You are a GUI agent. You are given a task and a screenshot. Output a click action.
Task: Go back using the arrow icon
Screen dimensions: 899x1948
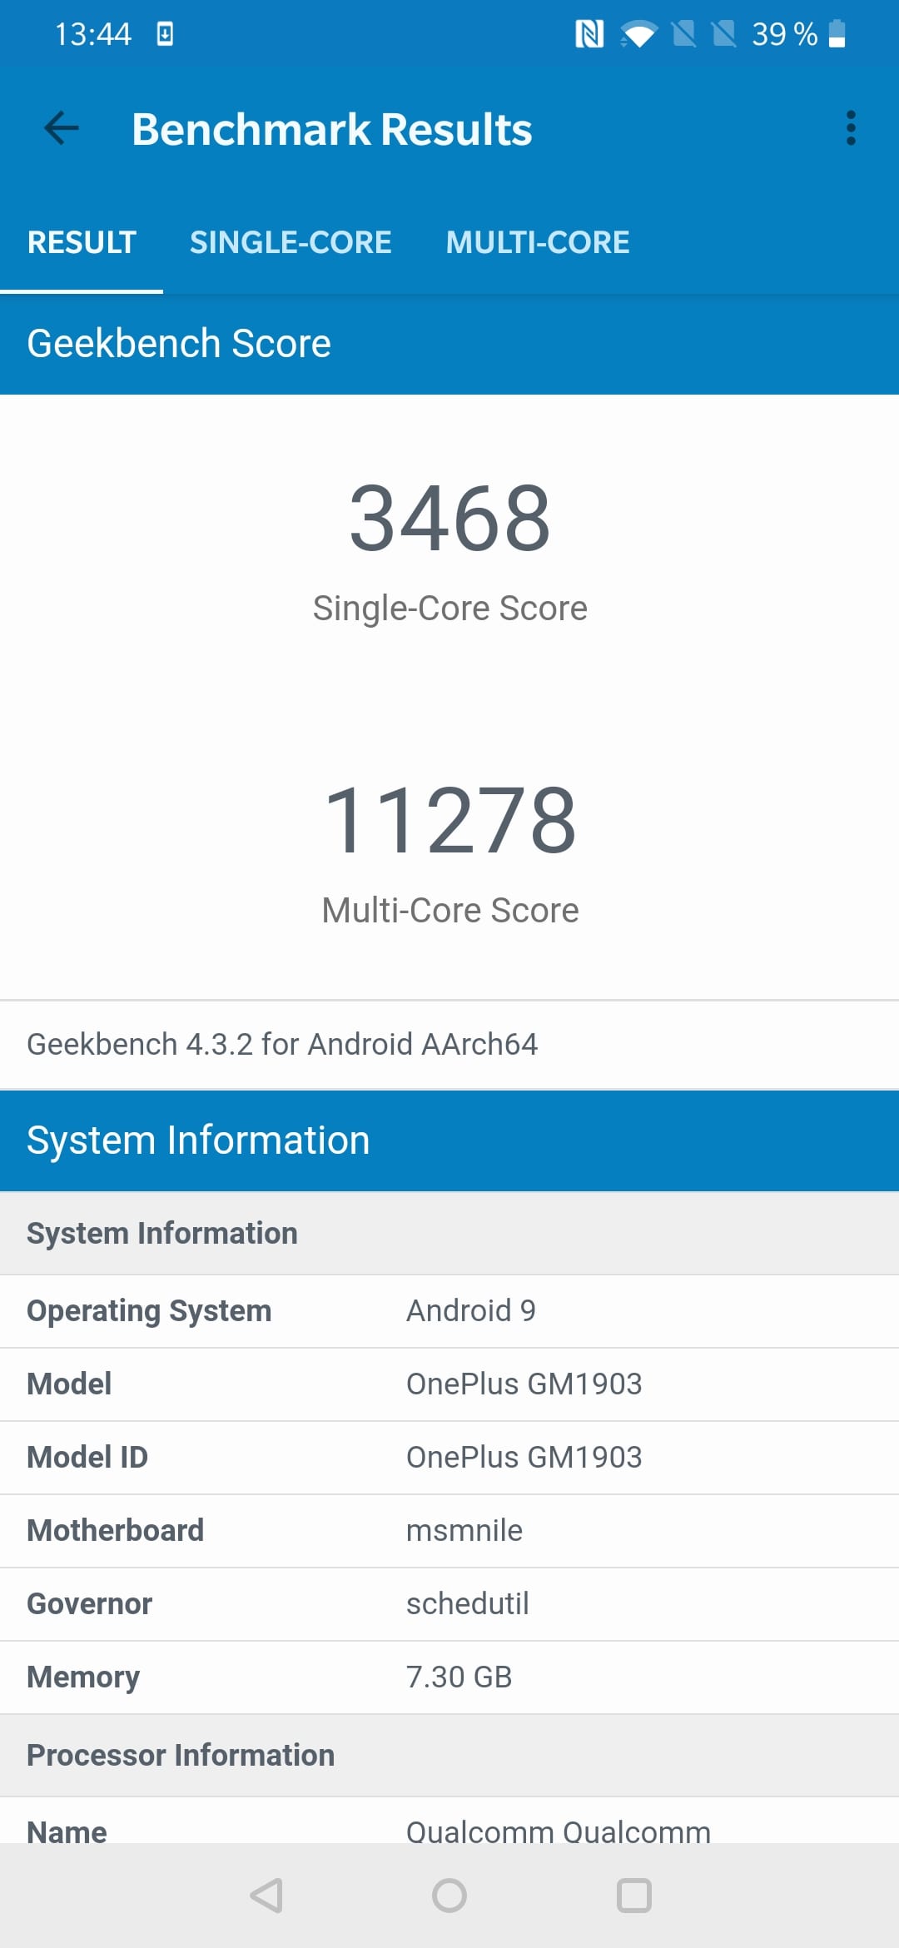[62, 128]
